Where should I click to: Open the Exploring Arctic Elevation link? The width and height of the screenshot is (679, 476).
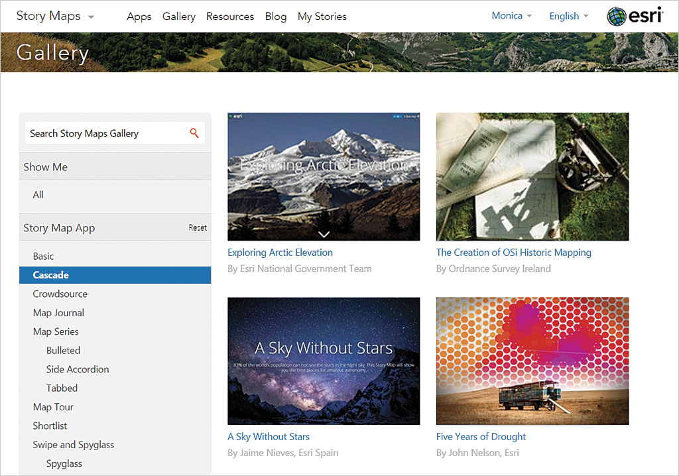280,253
